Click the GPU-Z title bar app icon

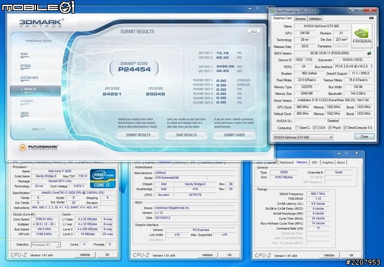pyautogui.click(x=272, y=11)
